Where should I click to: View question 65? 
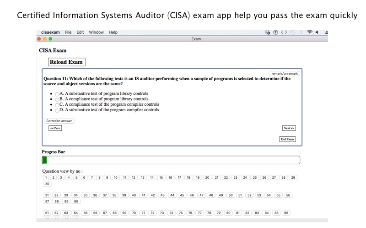coord(86,213)
